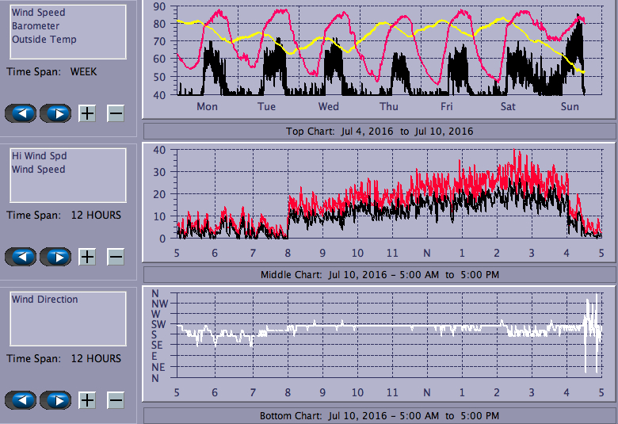Advance middle chart forward in time

click(55, 257)
